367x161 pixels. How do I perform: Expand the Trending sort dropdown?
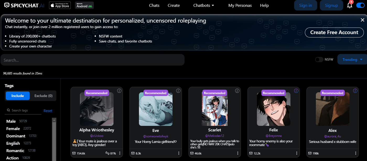[x=352, y=60]
